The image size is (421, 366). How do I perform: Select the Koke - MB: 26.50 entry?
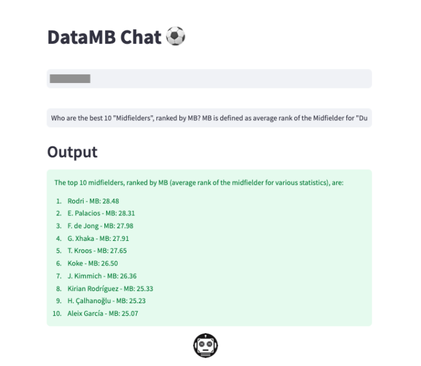(x=93, y=264)
